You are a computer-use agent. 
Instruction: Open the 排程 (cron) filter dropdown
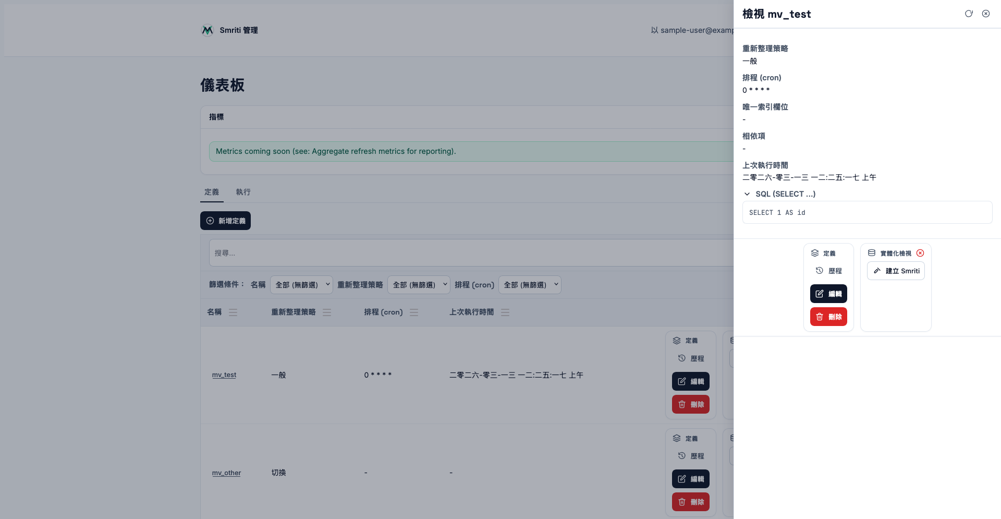531,285
